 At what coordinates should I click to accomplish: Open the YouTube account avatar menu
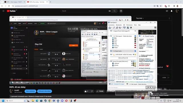[177, 11]
